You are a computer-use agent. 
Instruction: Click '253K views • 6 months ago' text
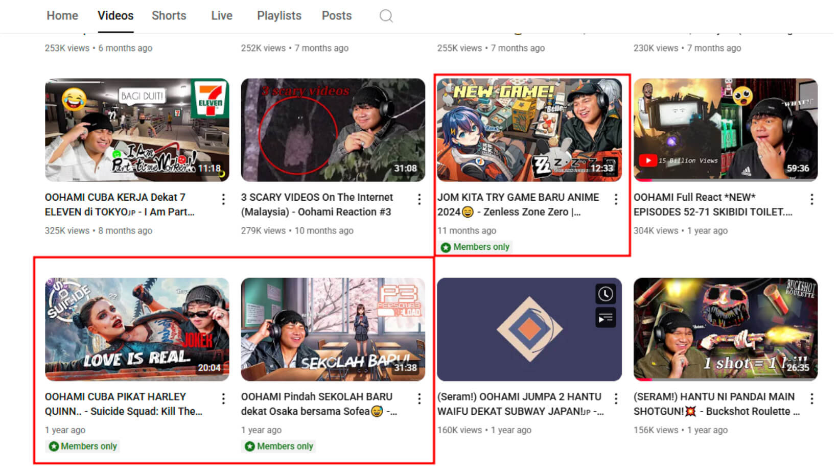click(x=99, y=48)
